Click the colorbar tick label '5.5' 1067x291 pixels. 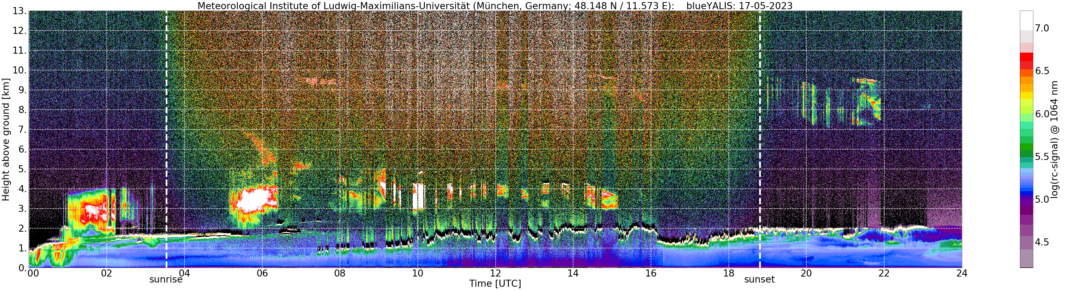pyautogui.click(x=1042, y=157)
